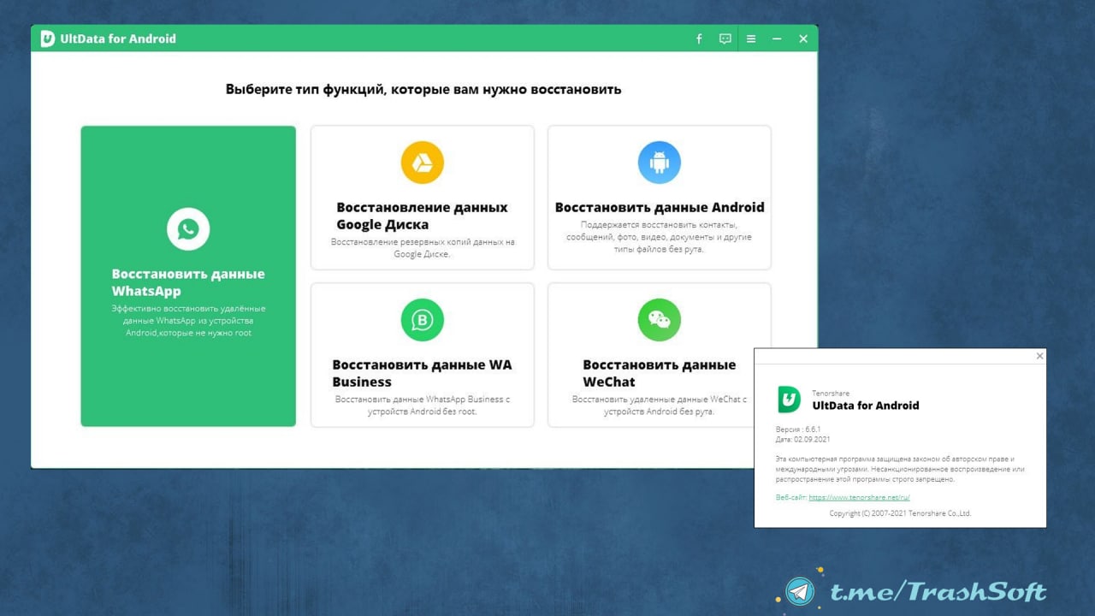The width and height of the screenshot is (1095, 616).
Task: Select Восстановление данных Google Диска title
Action: 422,216
